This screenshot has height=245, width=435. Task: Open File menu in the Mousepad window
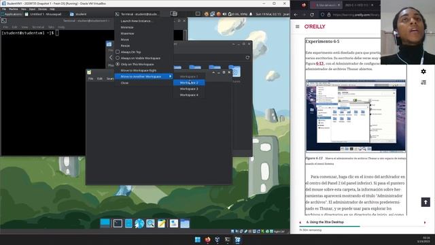coord(90,79)
